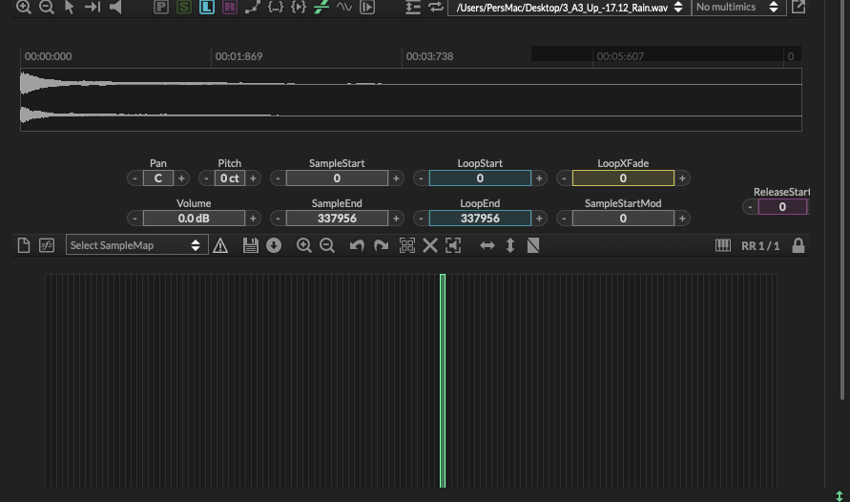
Task: Open the No multimics dropdown
Action: (x=738, y=7)
